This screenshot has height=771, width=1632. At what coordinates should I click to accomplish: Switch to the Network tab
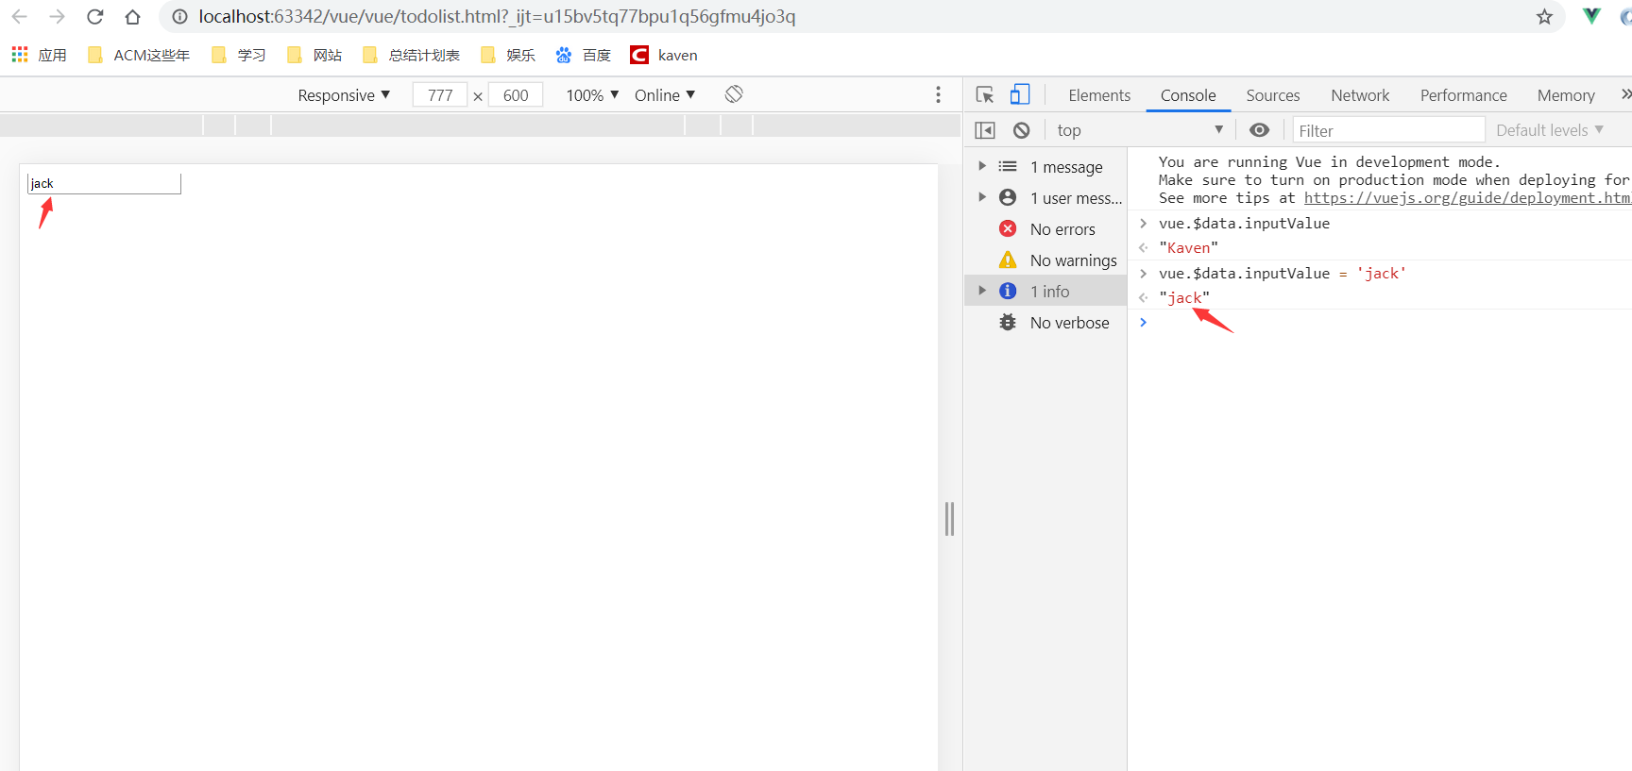(x=1360, y=95)
